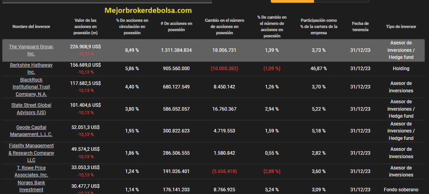The width and height of the screenshot is (429, 194).
Task: Open Berkshire Hathaway Inc. investor link
Action: tap(31, 69)
